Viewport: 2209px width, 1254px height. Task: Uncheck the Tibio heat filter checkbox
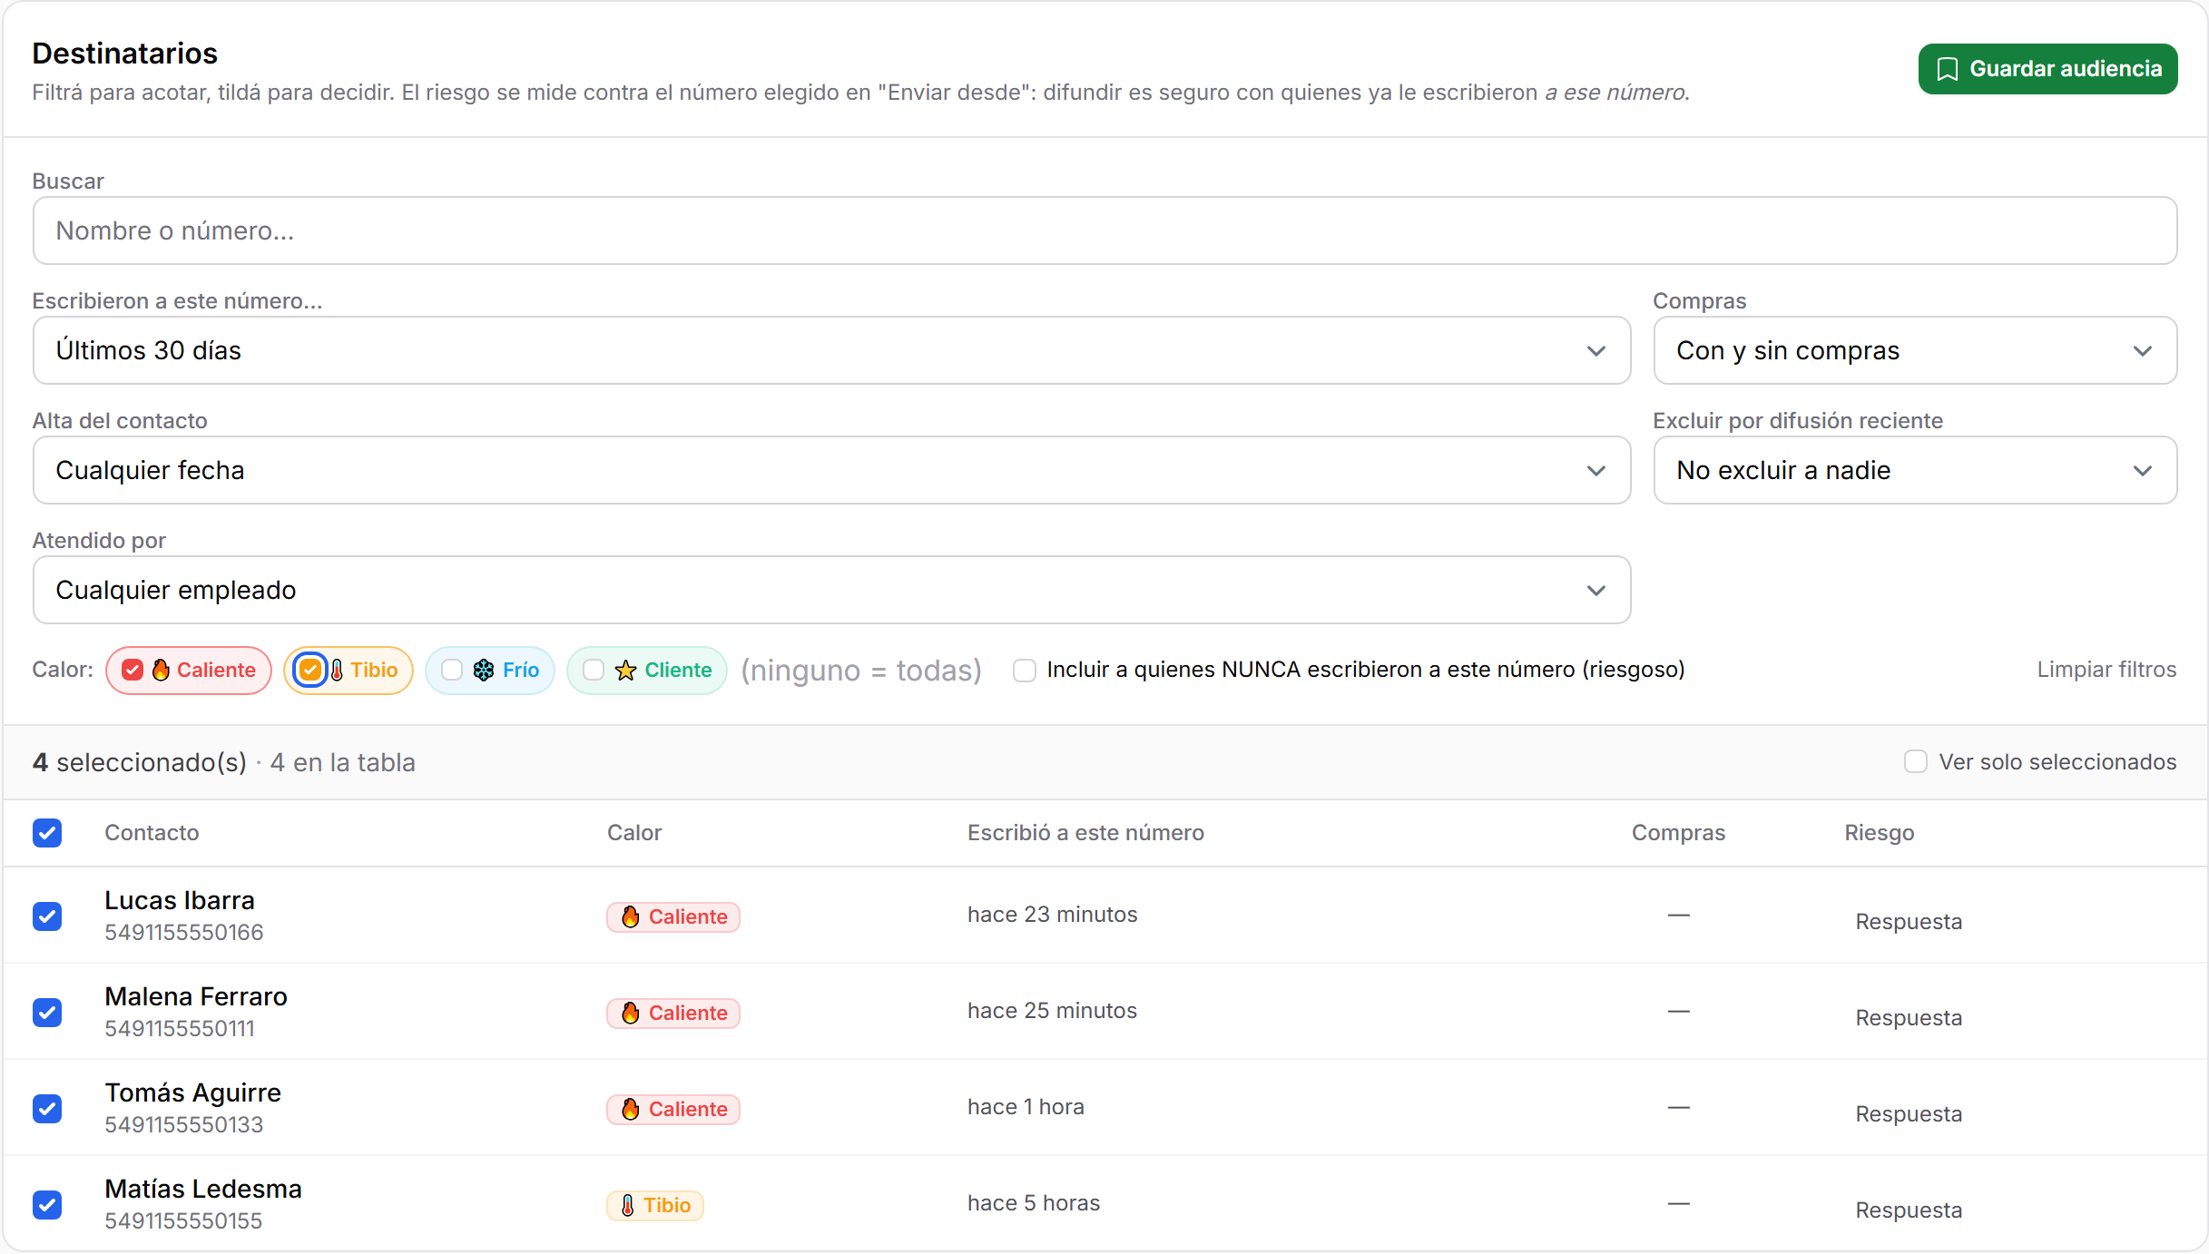[x=310, y=670]
